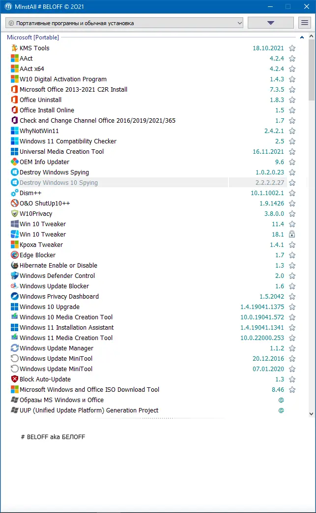The width and height of the screenshot is (316, 513).
Task: Click the Windows Update Blocker icon
Action: click(14, 286)
